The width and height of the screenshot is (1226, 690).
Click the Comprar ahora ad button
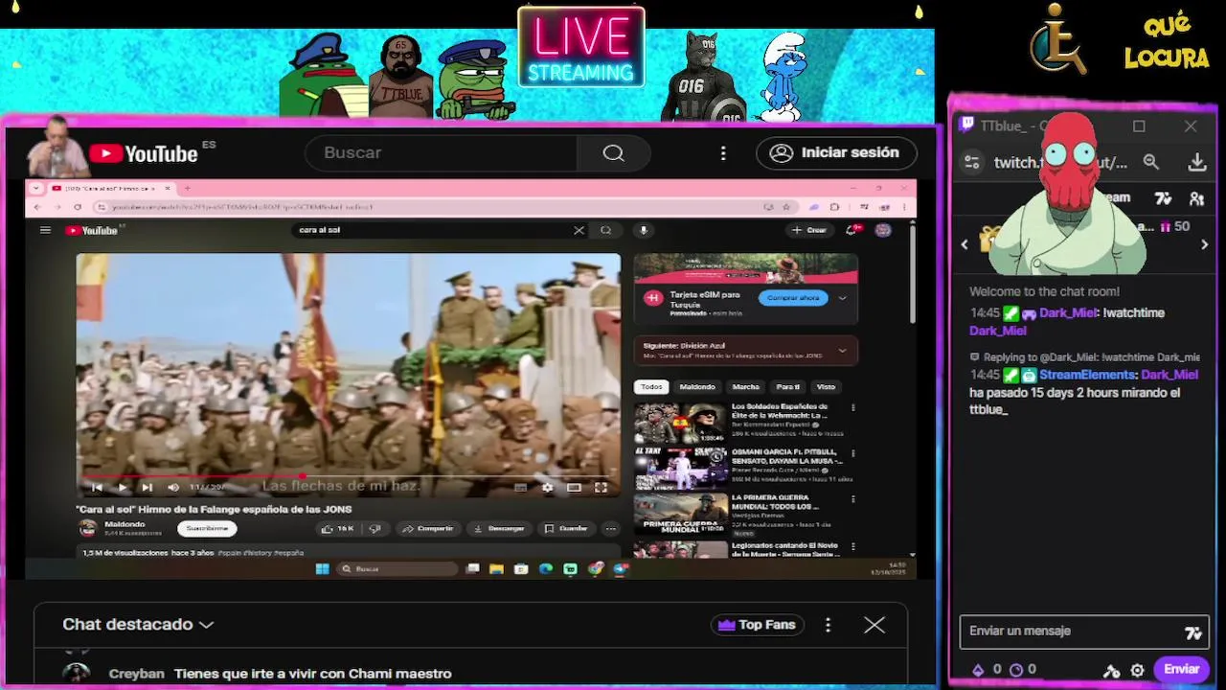[x=793, y=298]
